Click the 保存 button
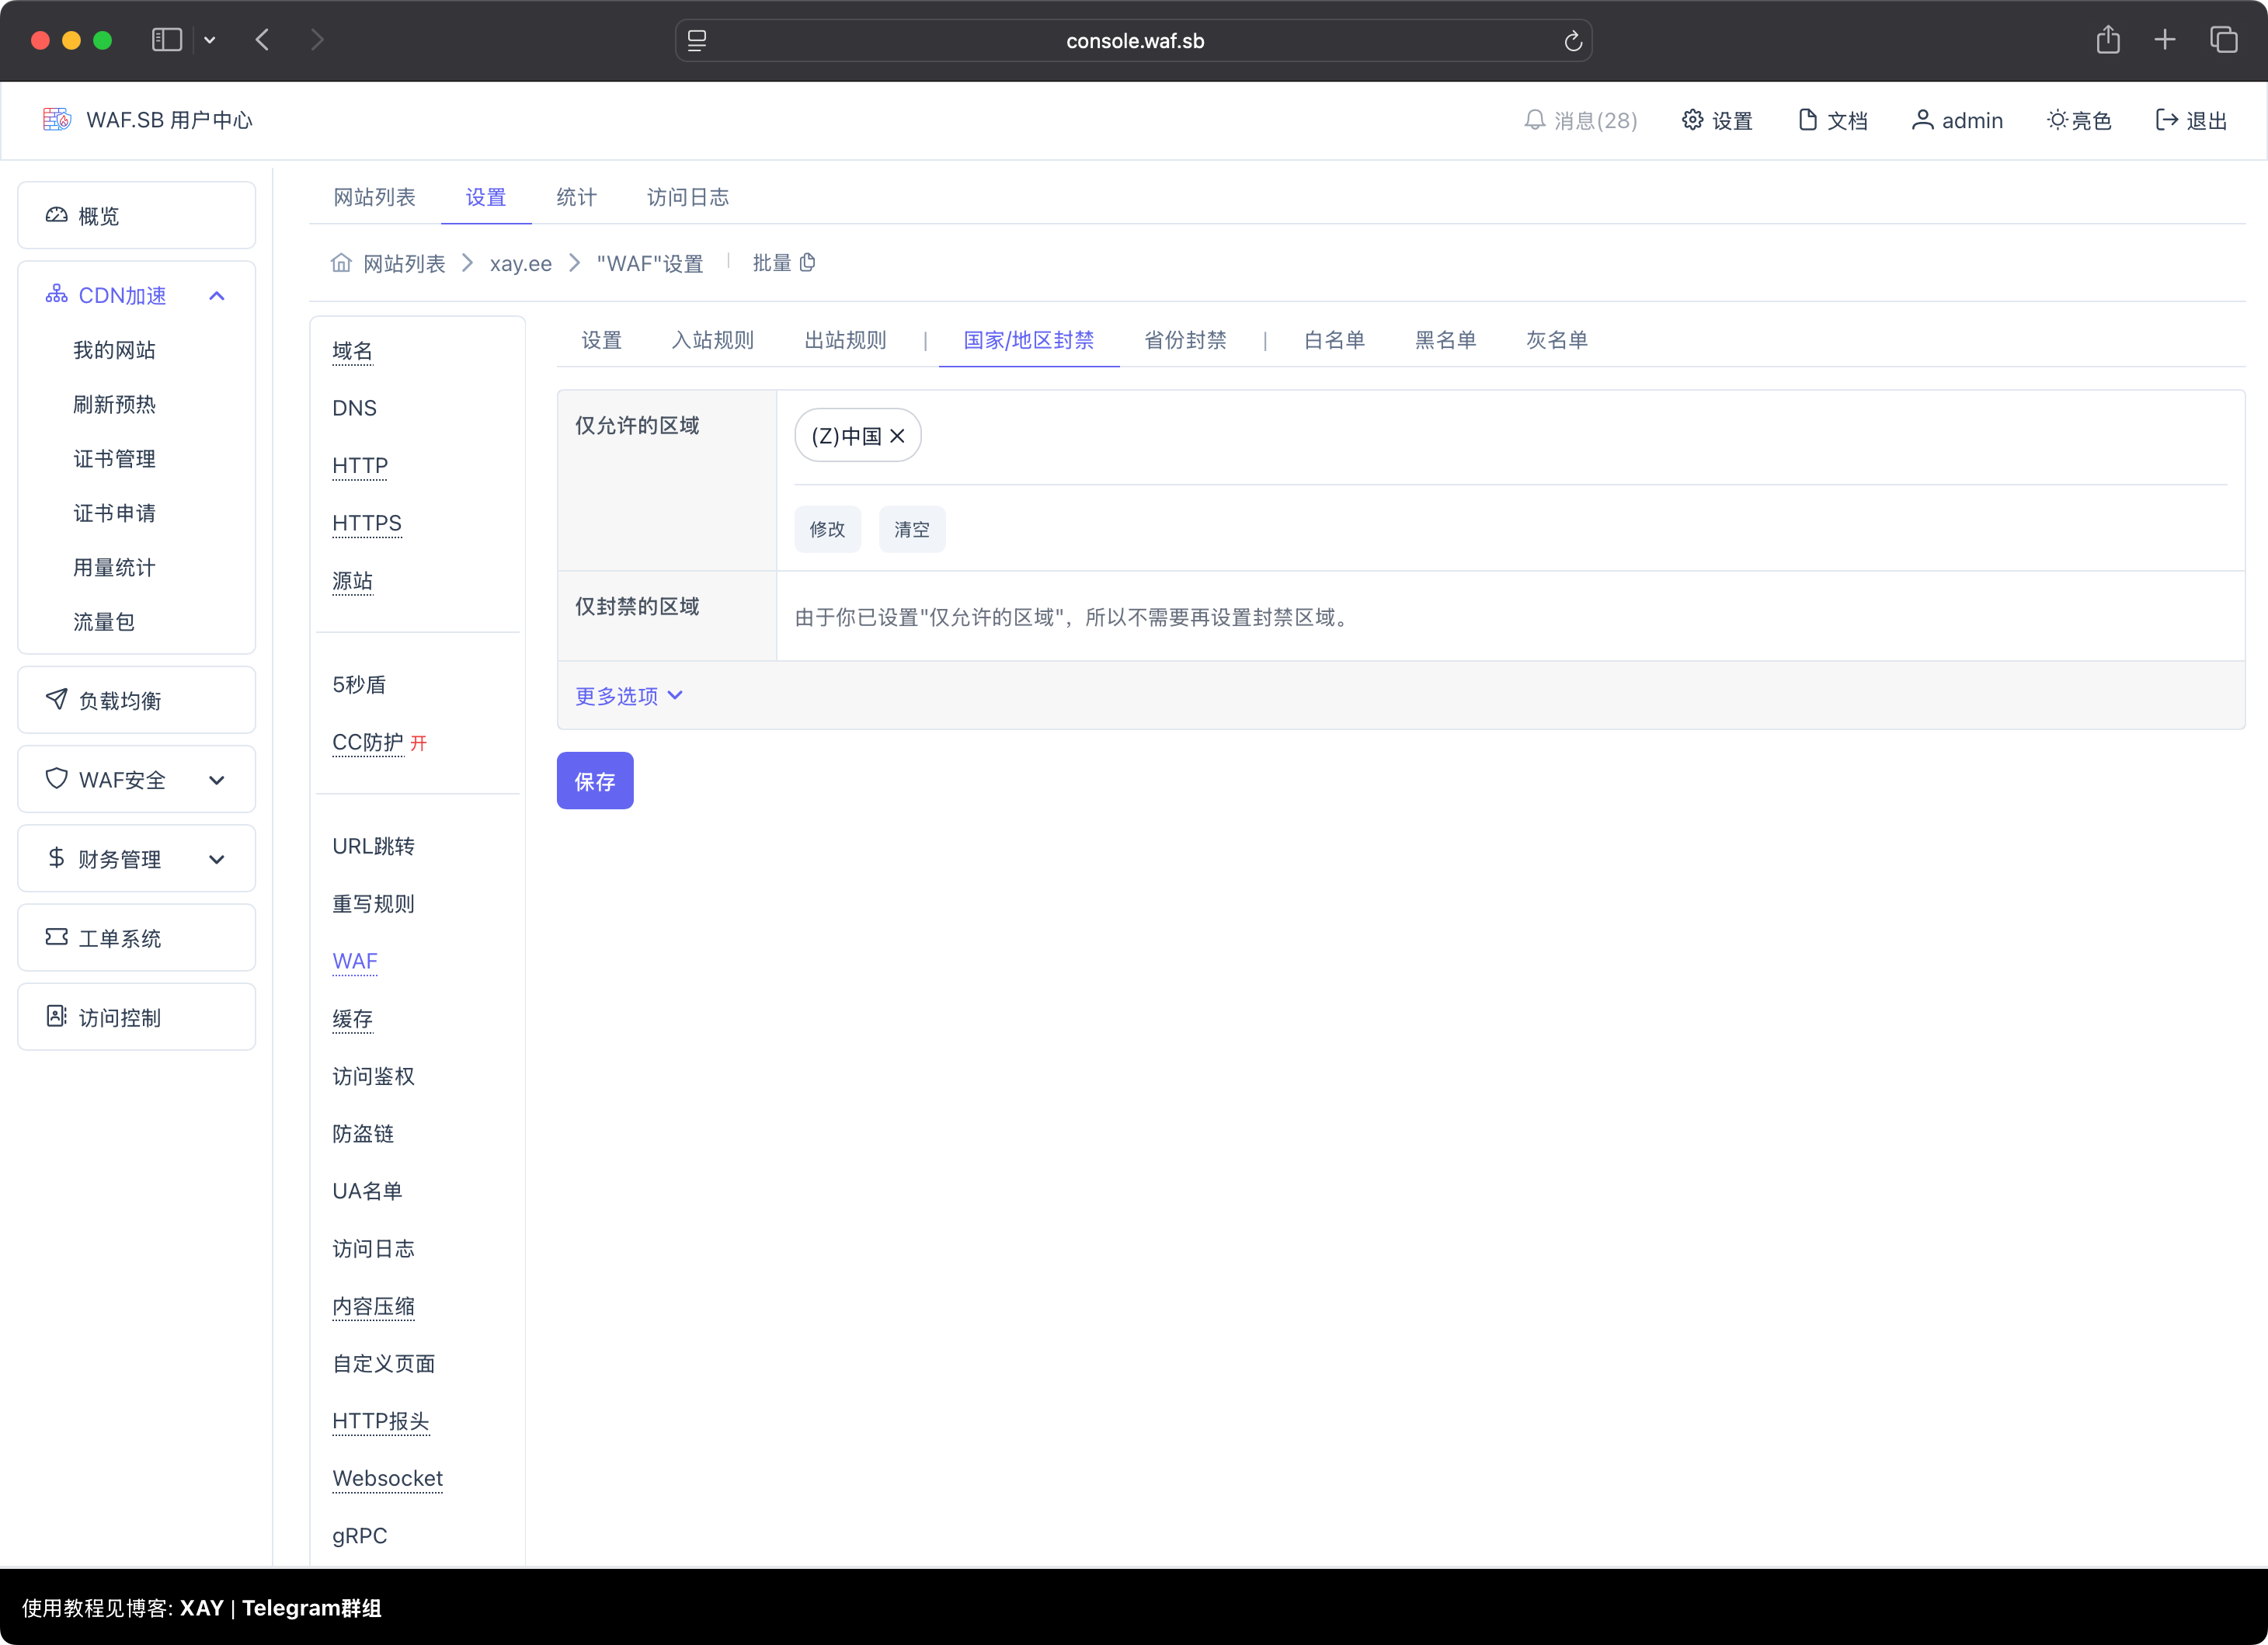 click(595, 781)
